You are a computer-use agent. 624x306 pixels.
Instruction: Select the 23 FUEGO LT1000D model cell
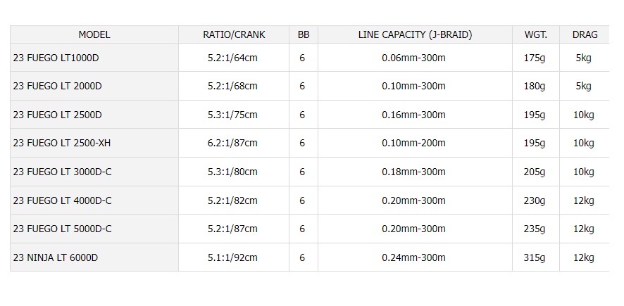point(94,58)
